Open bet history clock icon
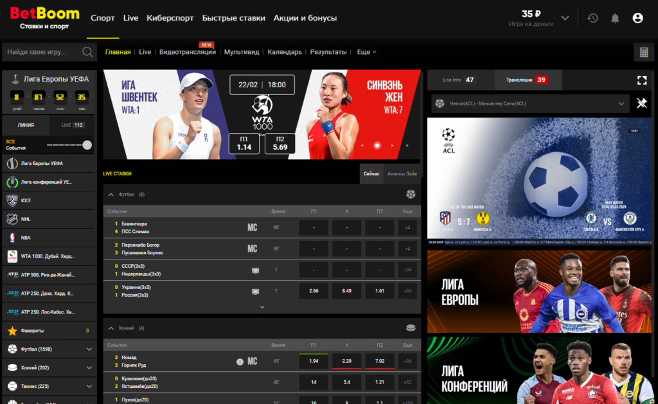The width and height of the screenshot is (658, 404). tap(592, 18)
